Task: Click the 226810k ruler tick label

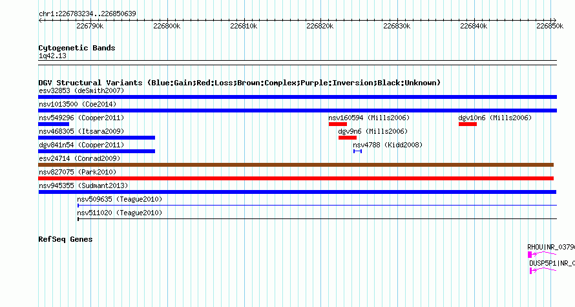Action: pyautogui.click(x=244, y=26)
